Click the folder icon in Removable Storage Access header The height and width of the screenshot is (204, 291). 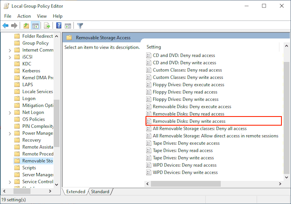click(x=69, y=38)
